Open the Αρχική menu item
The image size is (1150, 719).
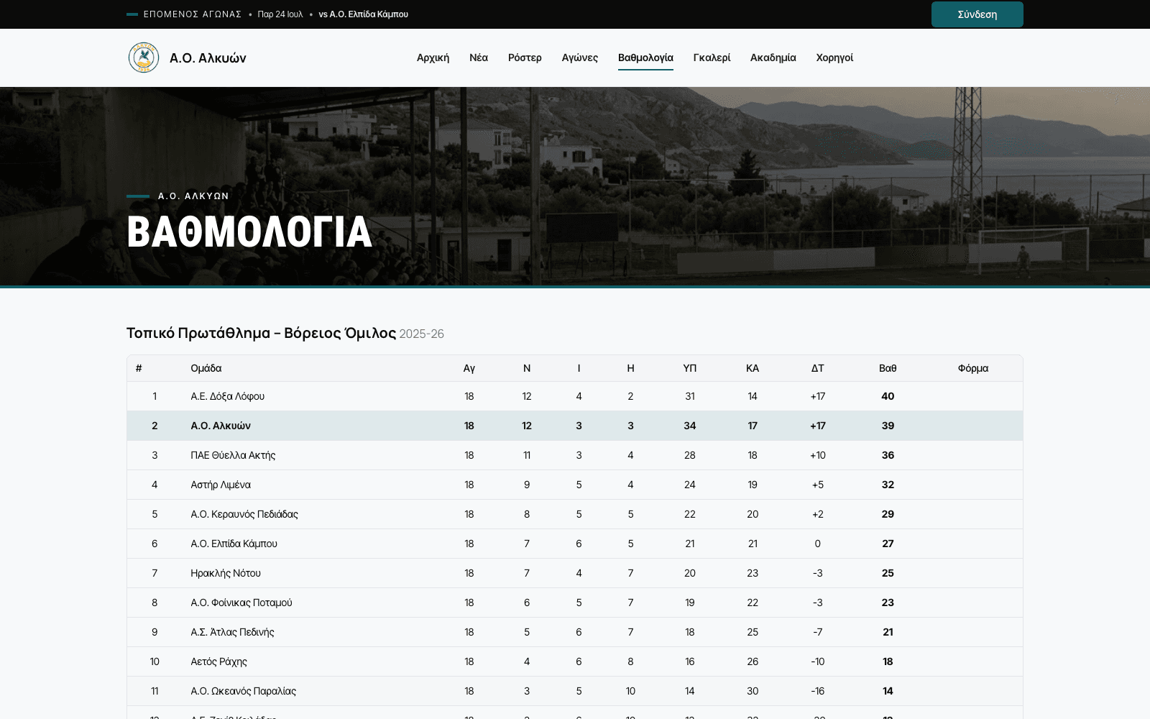pos(433,58)
